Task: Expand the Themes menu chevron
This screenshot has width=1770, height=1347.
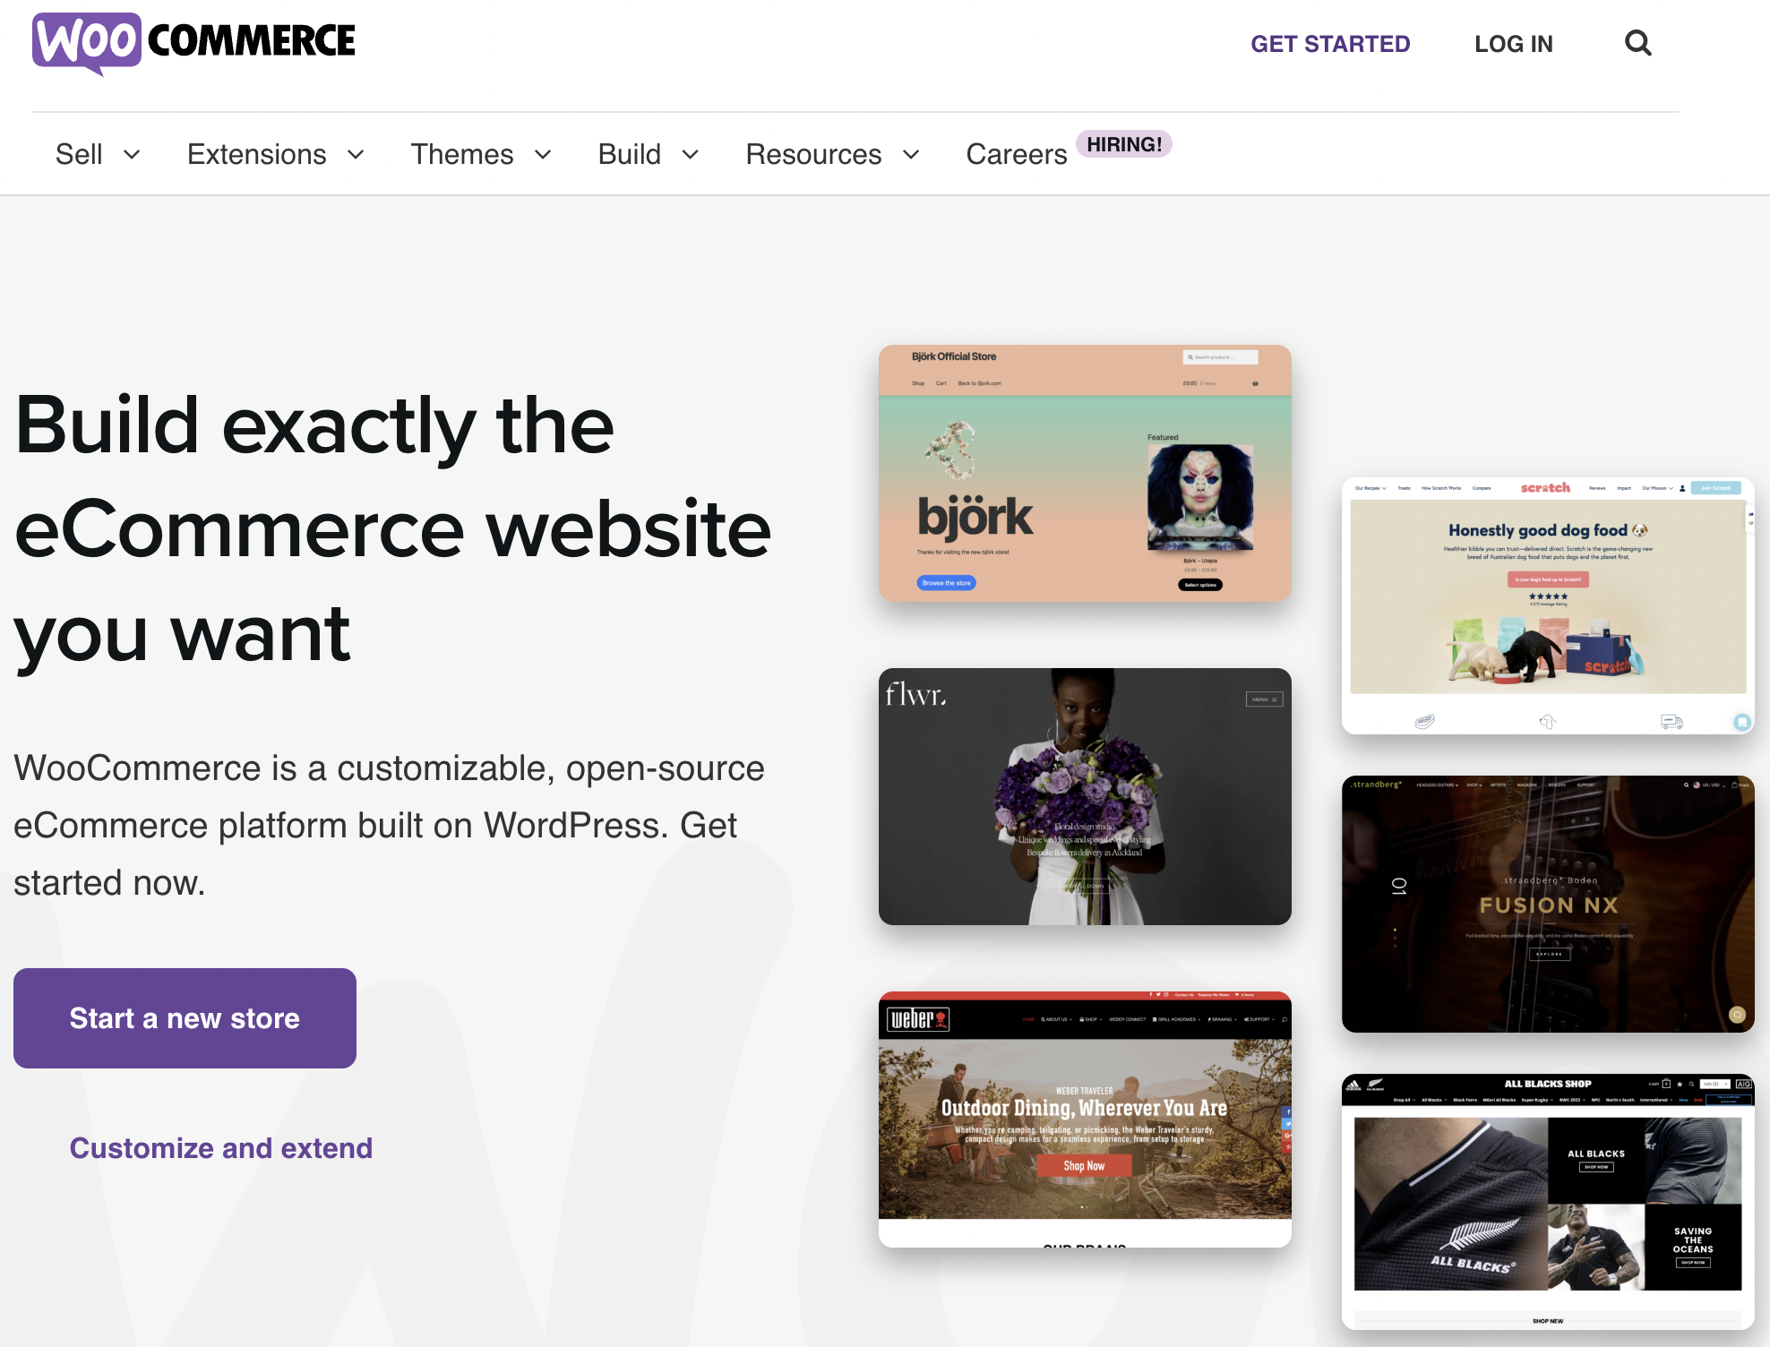Action: pyautogui.click(x=543, y=154)
